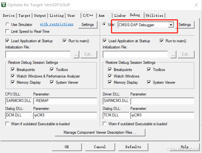Click simulator -pCM3 parameter field

coord(65,115)
